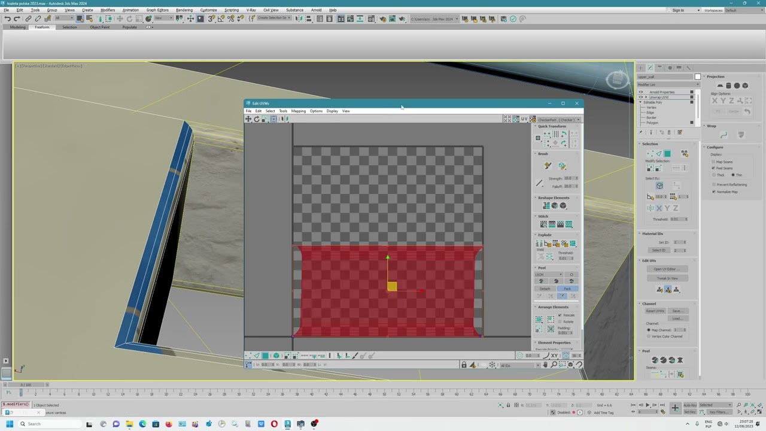Click the Break icon in the Explode rollout
The height and width of the screenshot is (431, 766).
(x=539, y=244)
